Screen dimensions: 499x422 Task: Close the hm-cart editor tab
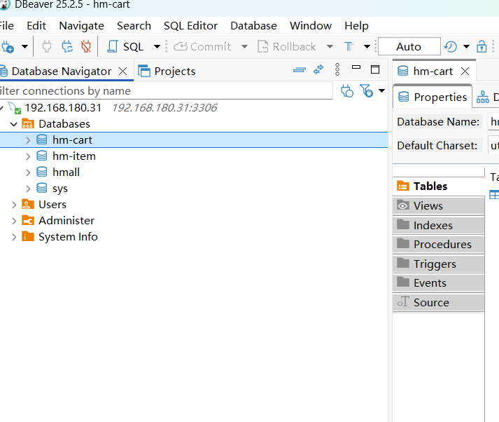pyautogui.click(x=465, y=71)
